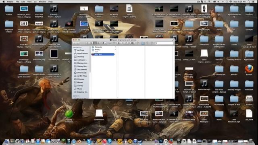Screen dimensions: 258x145
Task: Open the Edit menu
Action: (x=23, y=2)
